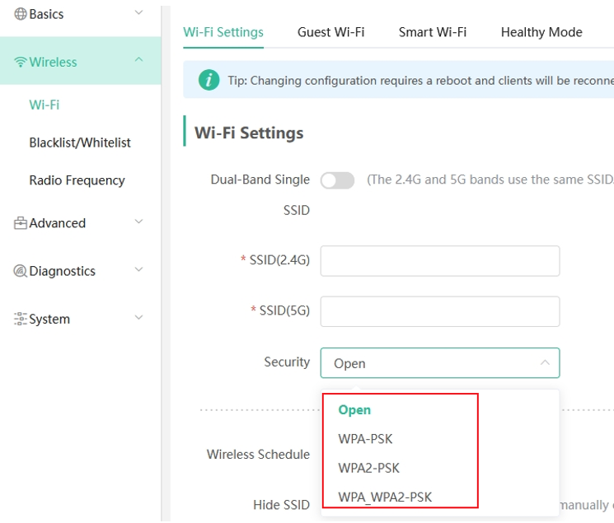Expand the Diagnostics menu chevron
Image resolution: width=614 pixels, height=523 pixels.
[x=138, y=269]
